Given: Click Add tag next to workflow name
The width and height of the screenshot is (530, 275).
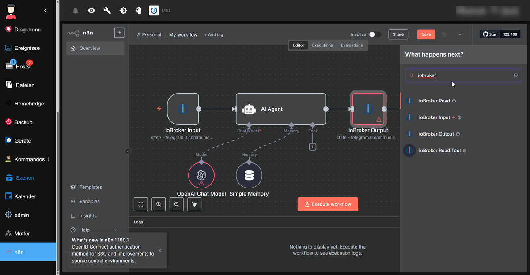Looking at the screenshot, I should point(214,35).
